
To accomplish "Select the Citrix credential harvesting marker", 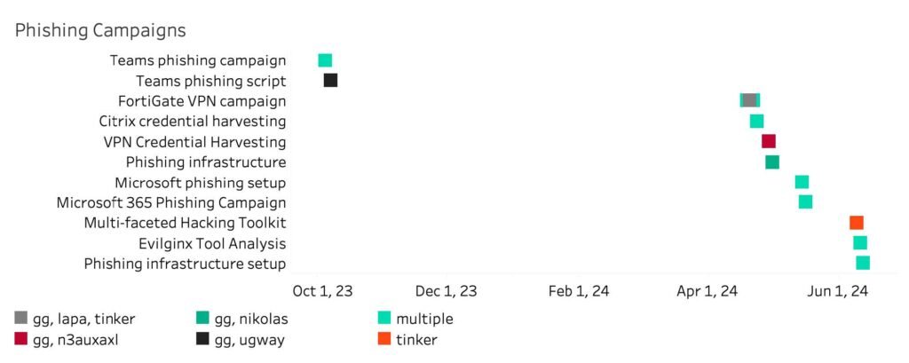I will 756,121.
